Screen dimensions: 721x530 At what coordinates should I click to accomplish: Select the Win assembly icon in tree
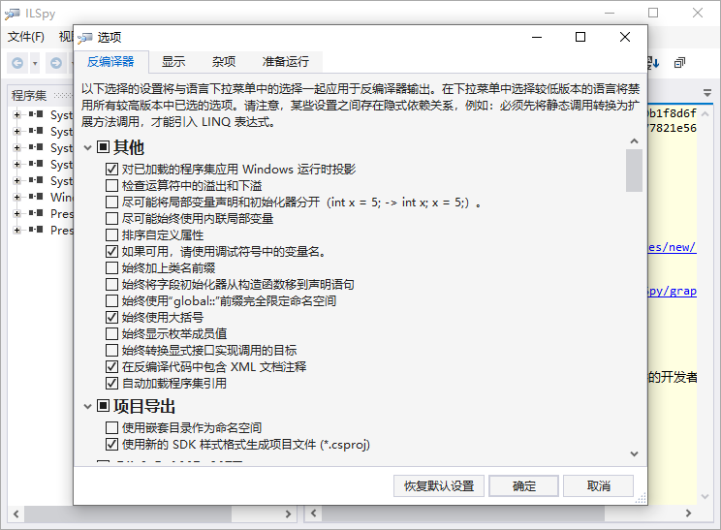pyautogui.click(x=36, y=197)
